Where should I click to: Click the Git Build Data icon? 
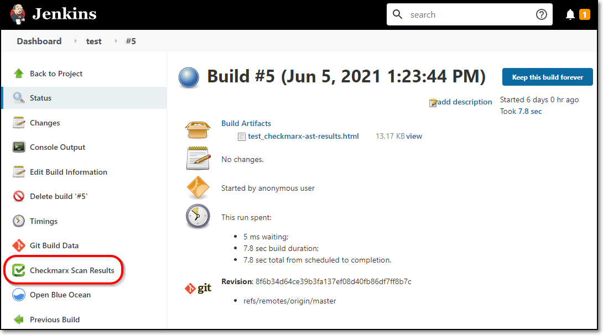[18, 245]
